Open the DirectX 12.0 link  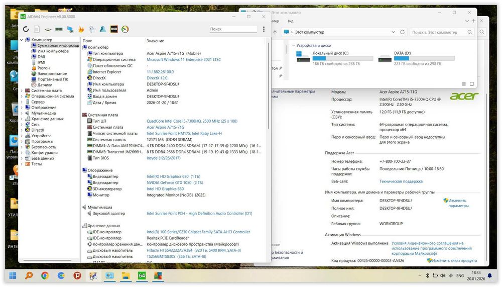pyautogui.click(x=157, y=78)
